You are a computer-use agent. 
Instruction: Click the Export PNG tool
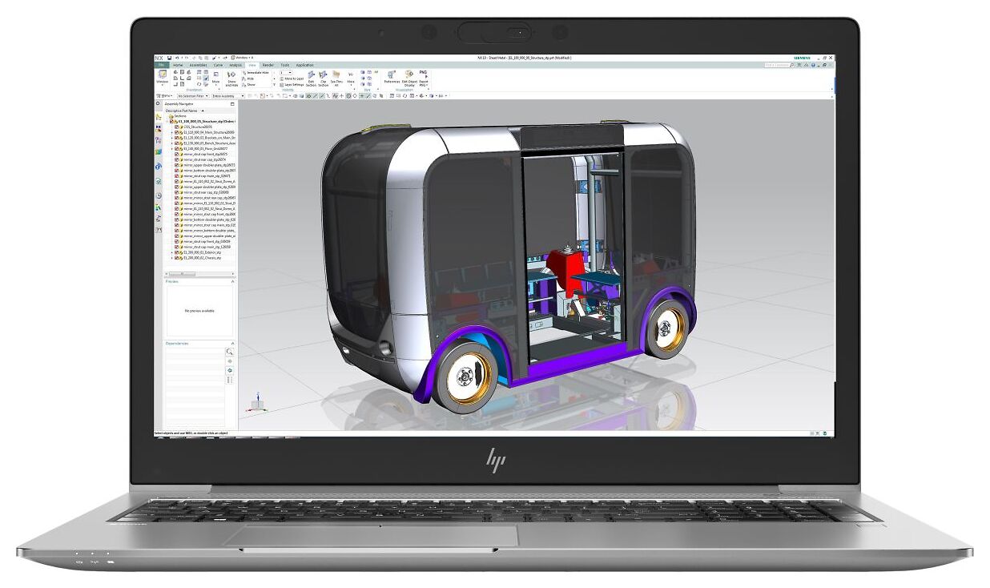[424, 79]
